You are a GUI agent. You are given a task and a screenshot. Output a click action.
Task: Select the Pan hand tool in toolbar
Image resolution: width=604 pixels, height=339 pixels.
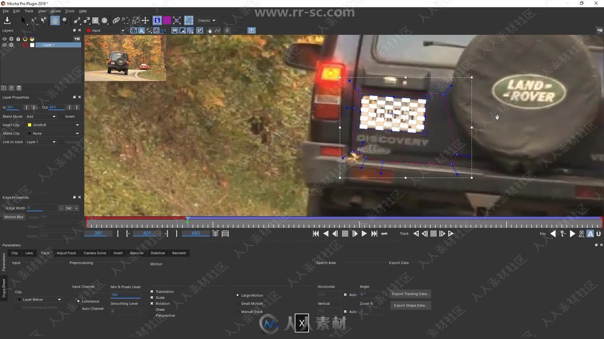pyautogui.click(x=55, y=20)
